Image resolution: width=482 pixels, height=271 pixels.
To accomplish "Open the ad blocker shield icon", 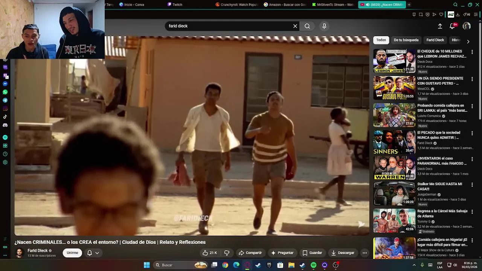I will [427, 15].
